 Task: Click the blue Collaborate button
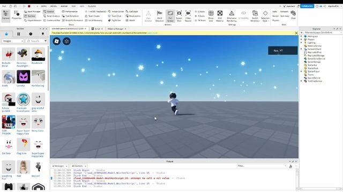[x=307, y=6]
